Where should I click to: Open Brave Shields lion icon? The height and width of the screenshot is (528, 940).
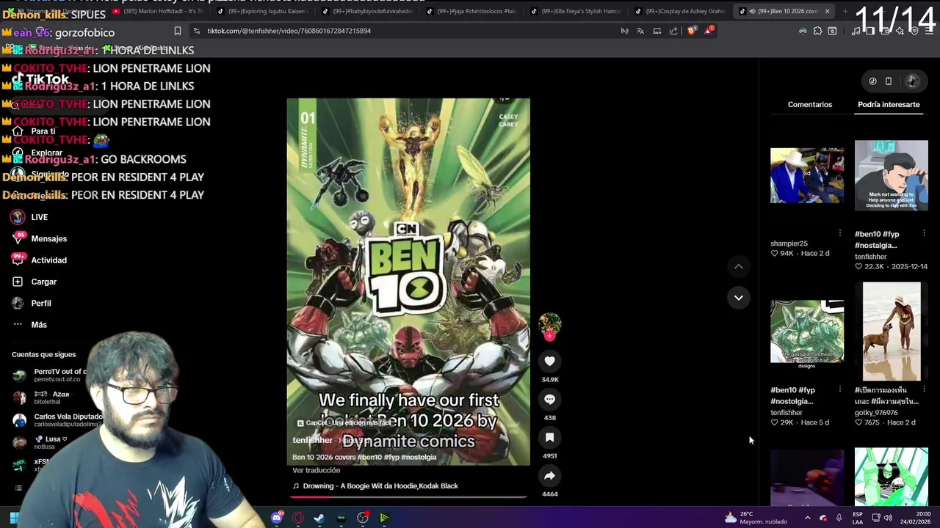pos(692,31)
